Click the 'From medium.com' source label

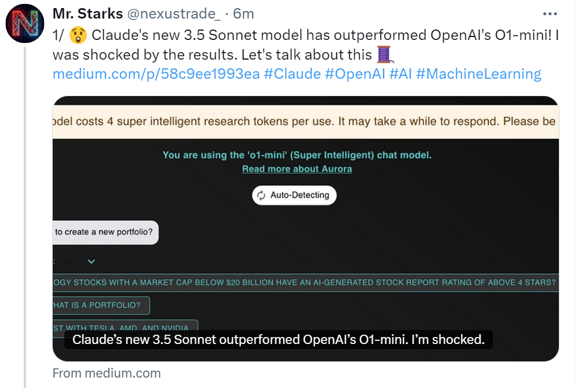pyautogui.click(x=107, y=373)
